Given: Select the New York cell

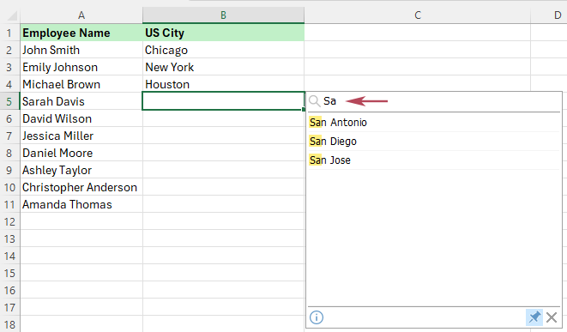Looking at the screenshot, I should (224, 67).
